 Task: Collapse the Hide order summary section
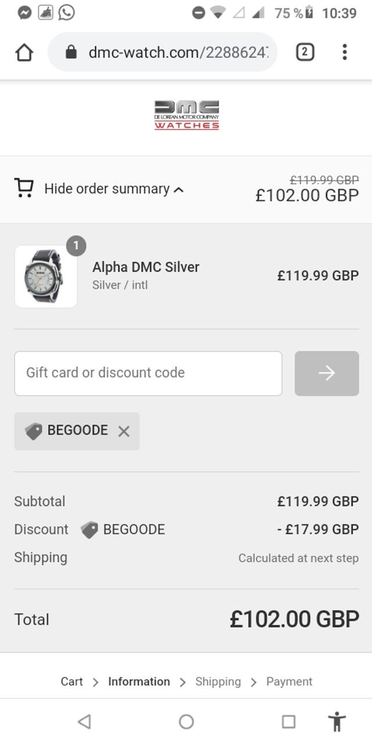coord(114,189)
